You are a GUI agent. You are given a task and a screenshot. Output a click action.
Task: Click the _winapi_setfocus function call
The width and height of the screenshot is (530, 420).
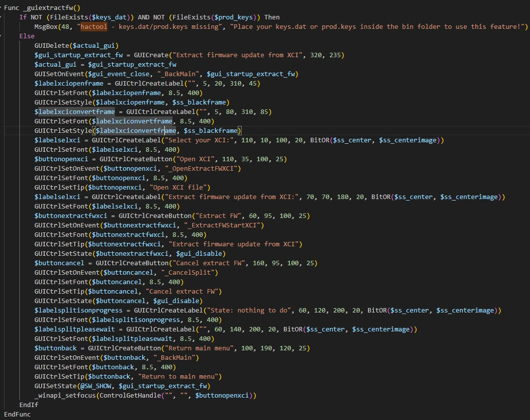coord(65,396)
